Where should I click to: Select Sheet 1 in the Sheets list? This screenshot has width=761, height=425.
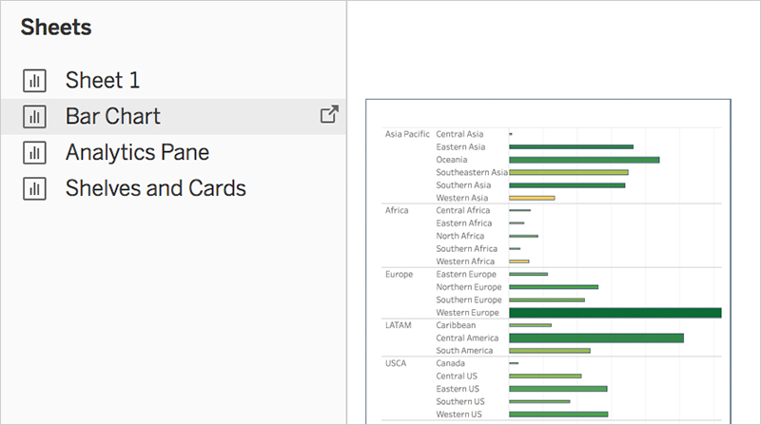[103, 81]
